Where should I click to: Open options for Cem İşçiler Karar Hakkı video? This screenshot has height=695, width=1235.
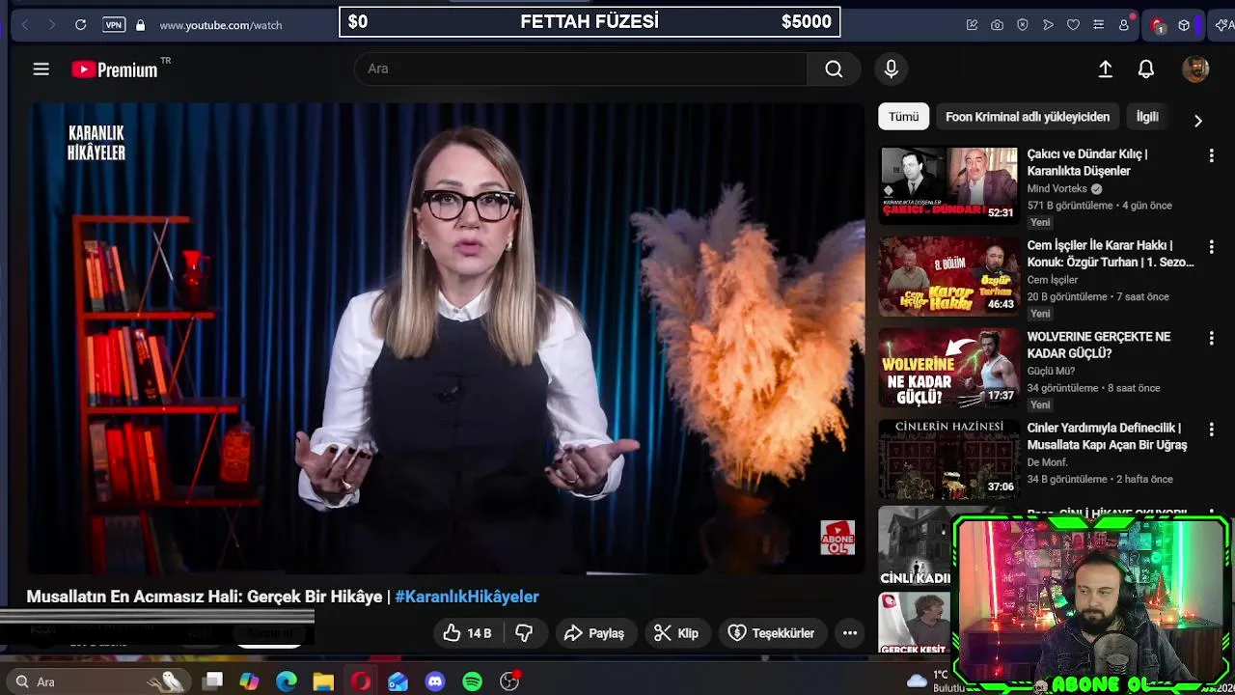click(x=1212, y=247)
